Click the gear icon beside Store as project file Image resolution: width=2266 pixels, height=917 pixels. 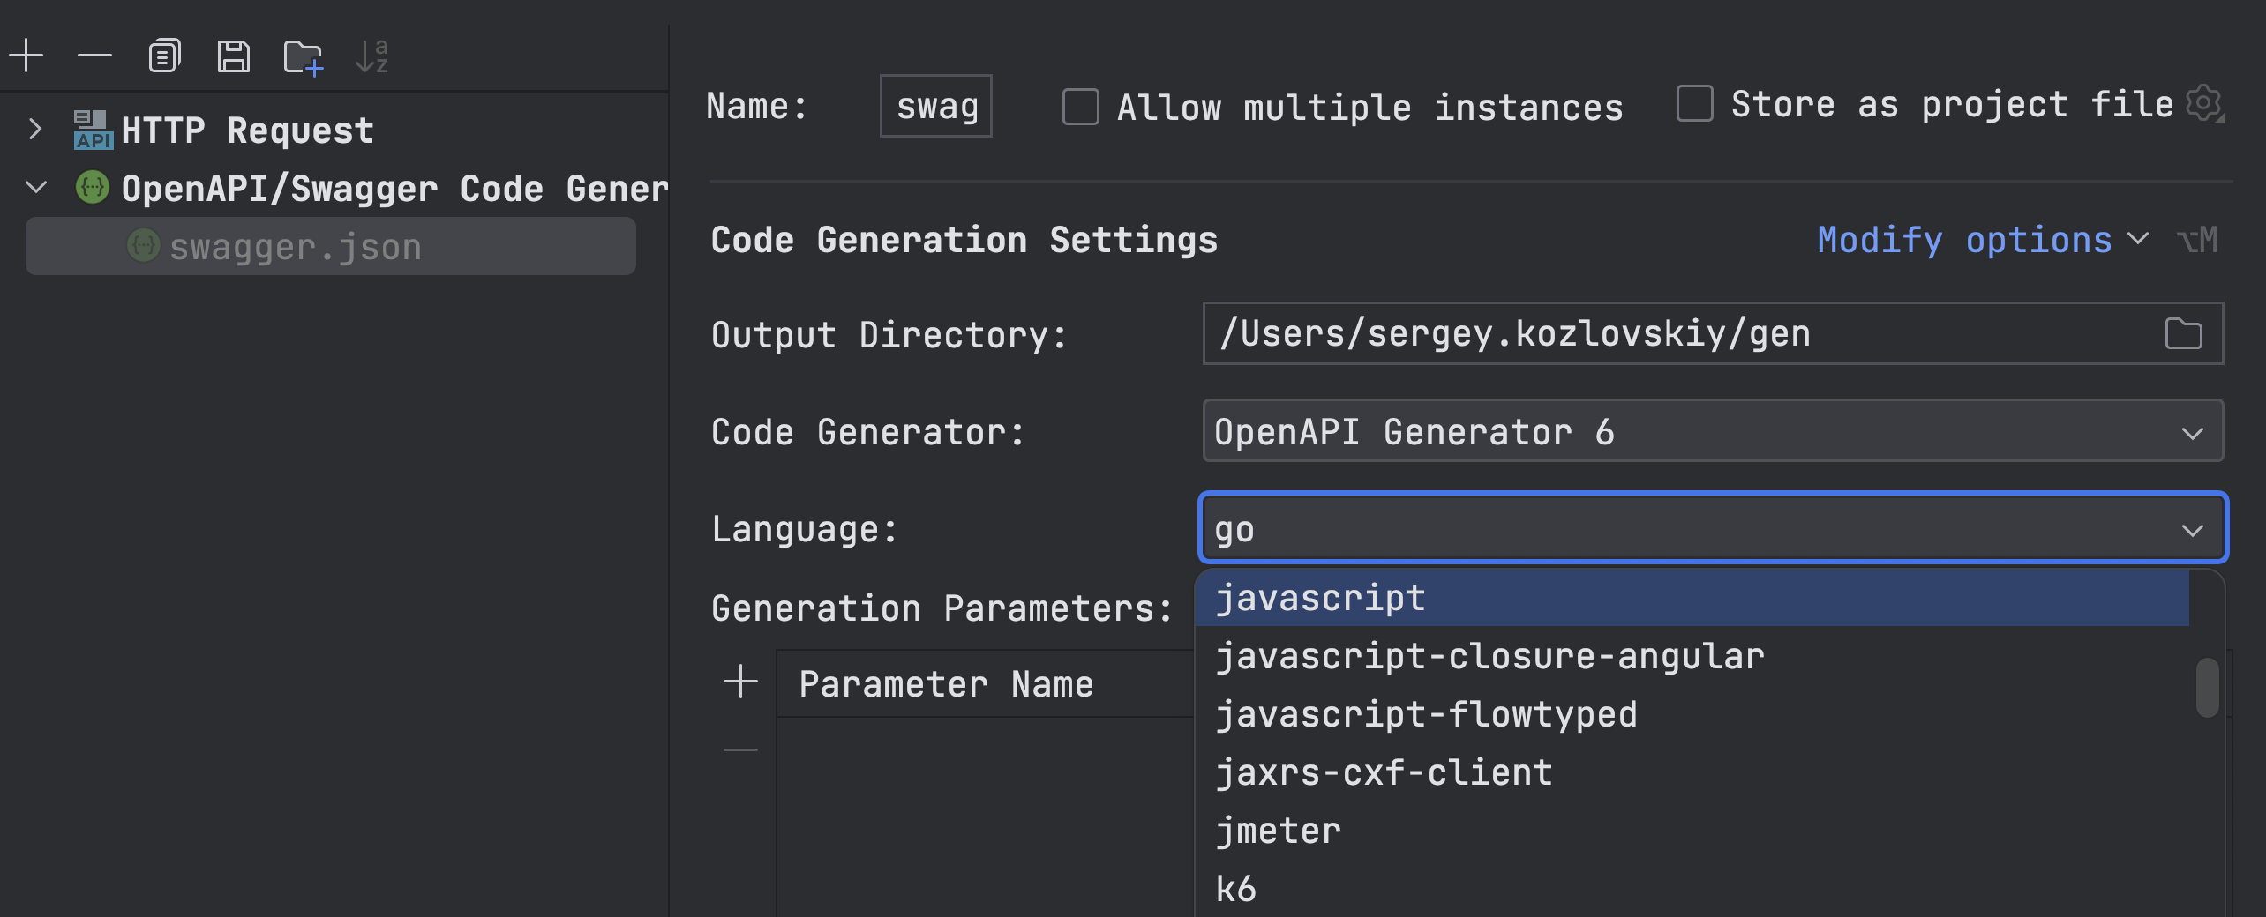pos(2203,104)
